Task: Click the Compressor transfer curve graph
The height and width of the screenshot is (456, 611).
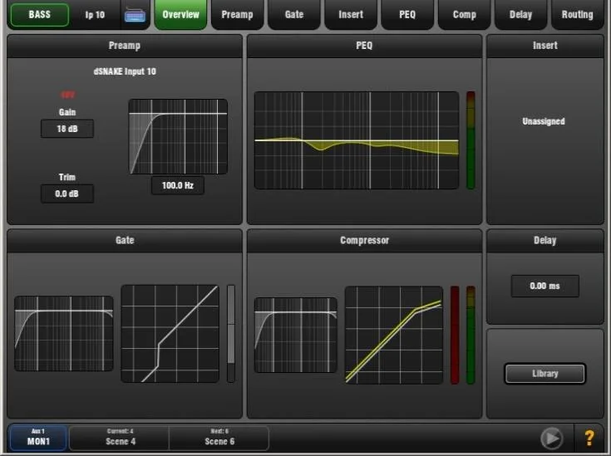Action: 393,335
